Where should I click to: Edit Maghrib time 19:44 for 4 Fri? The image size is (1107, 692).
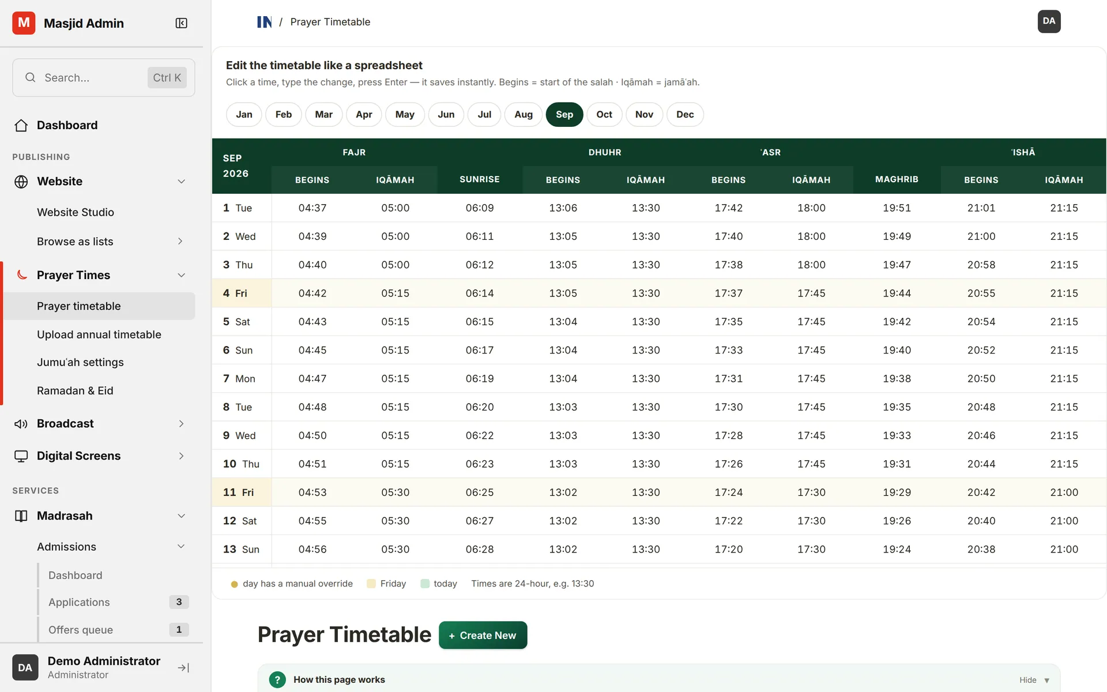(x=897, y=294)
